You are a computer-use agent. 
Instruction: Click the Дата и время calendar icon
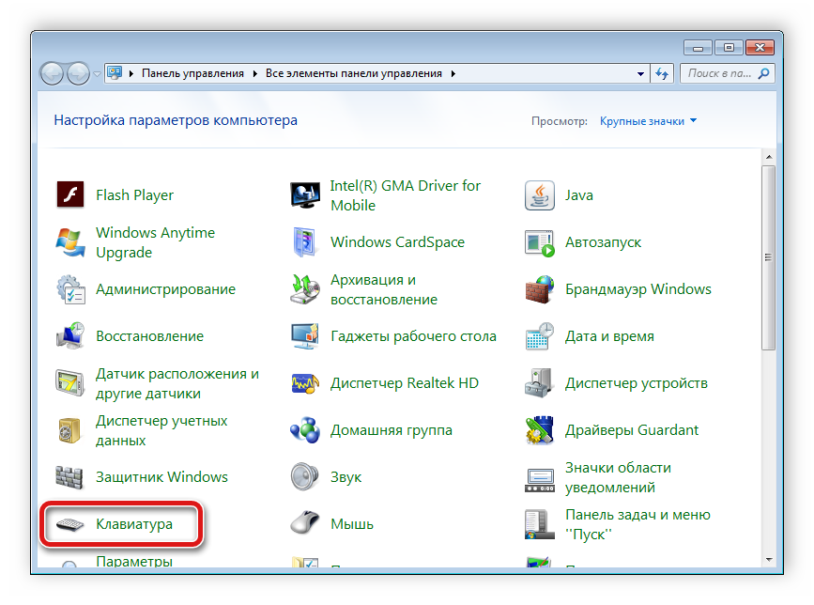pyautogui.click(x=539, y=336)
